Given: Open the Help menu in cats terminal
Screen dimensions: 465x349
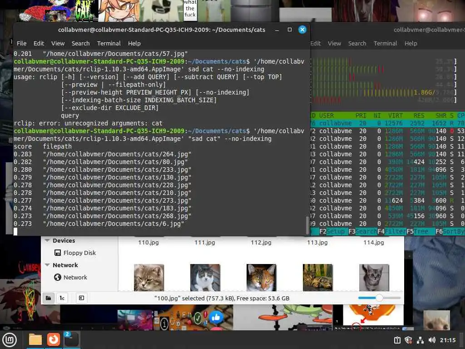Looking at the screenshot, I should [134, 43].
